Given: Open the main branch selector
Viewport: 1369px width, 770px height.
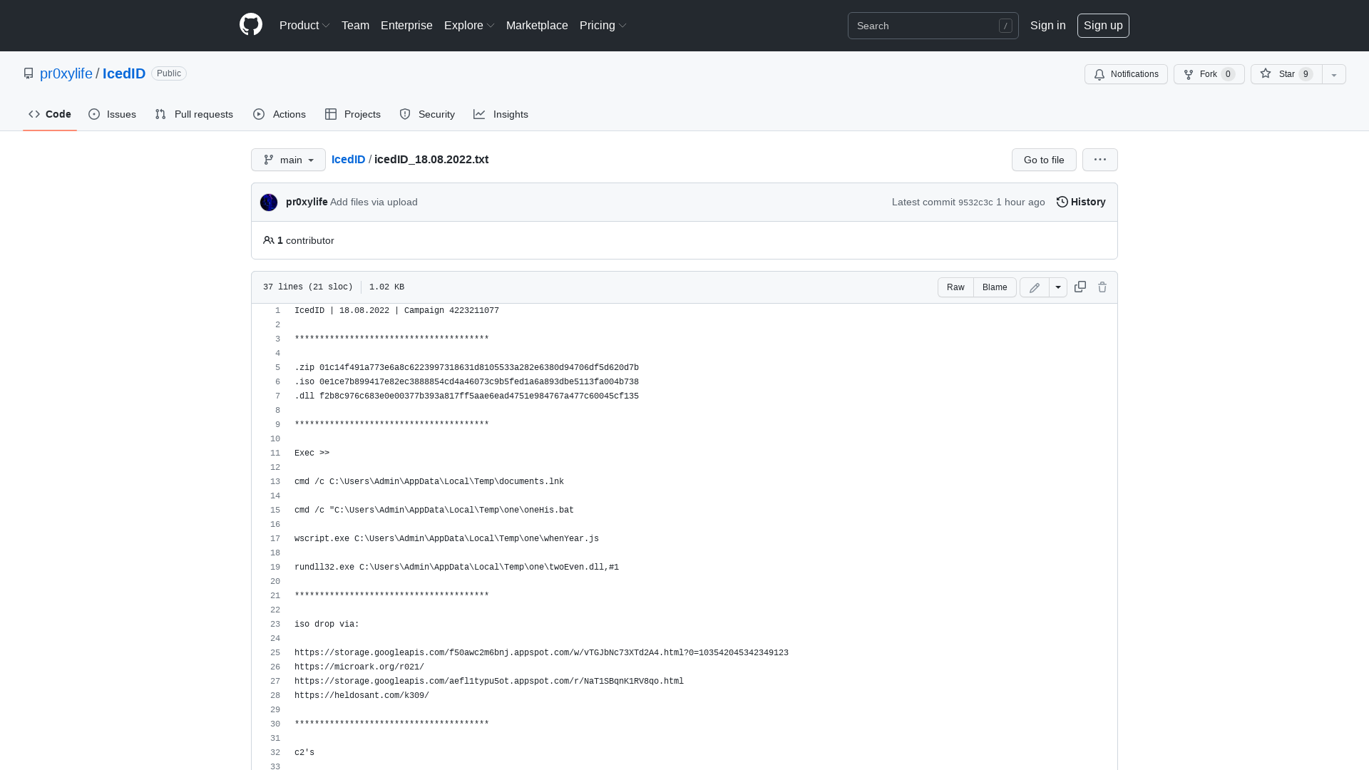Looking at the screenshot, I should click(288, 160).
